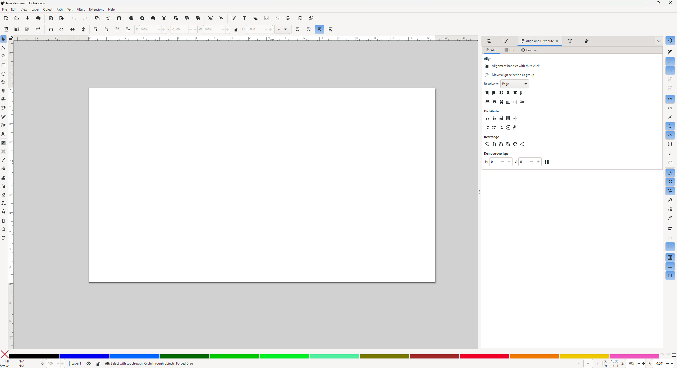Open the Relative to dropdown

click(515, 84)
